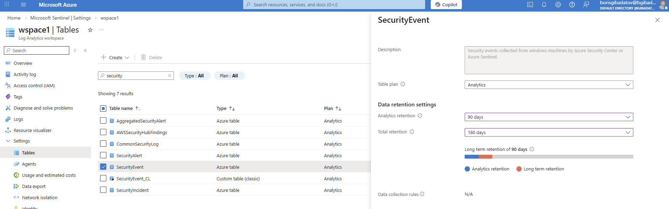
Task: Open Cloud Shell from the top bar
Action: (x=530, y=5)
